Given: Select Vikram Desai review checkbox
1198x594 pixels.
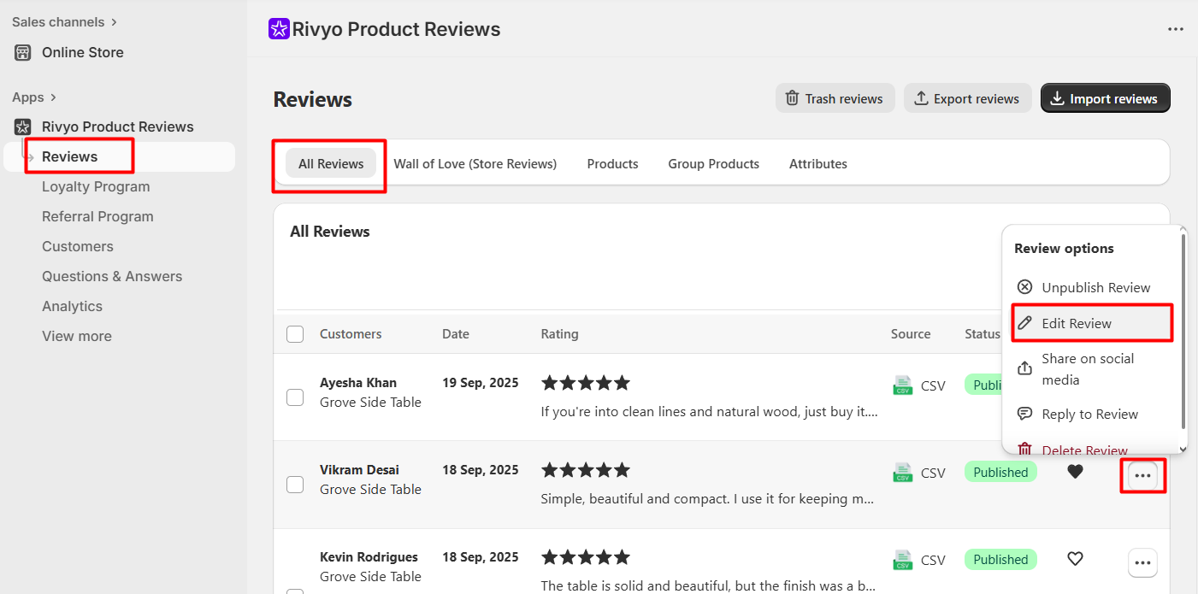Looking at the screenshot, I should pos(295,485).
